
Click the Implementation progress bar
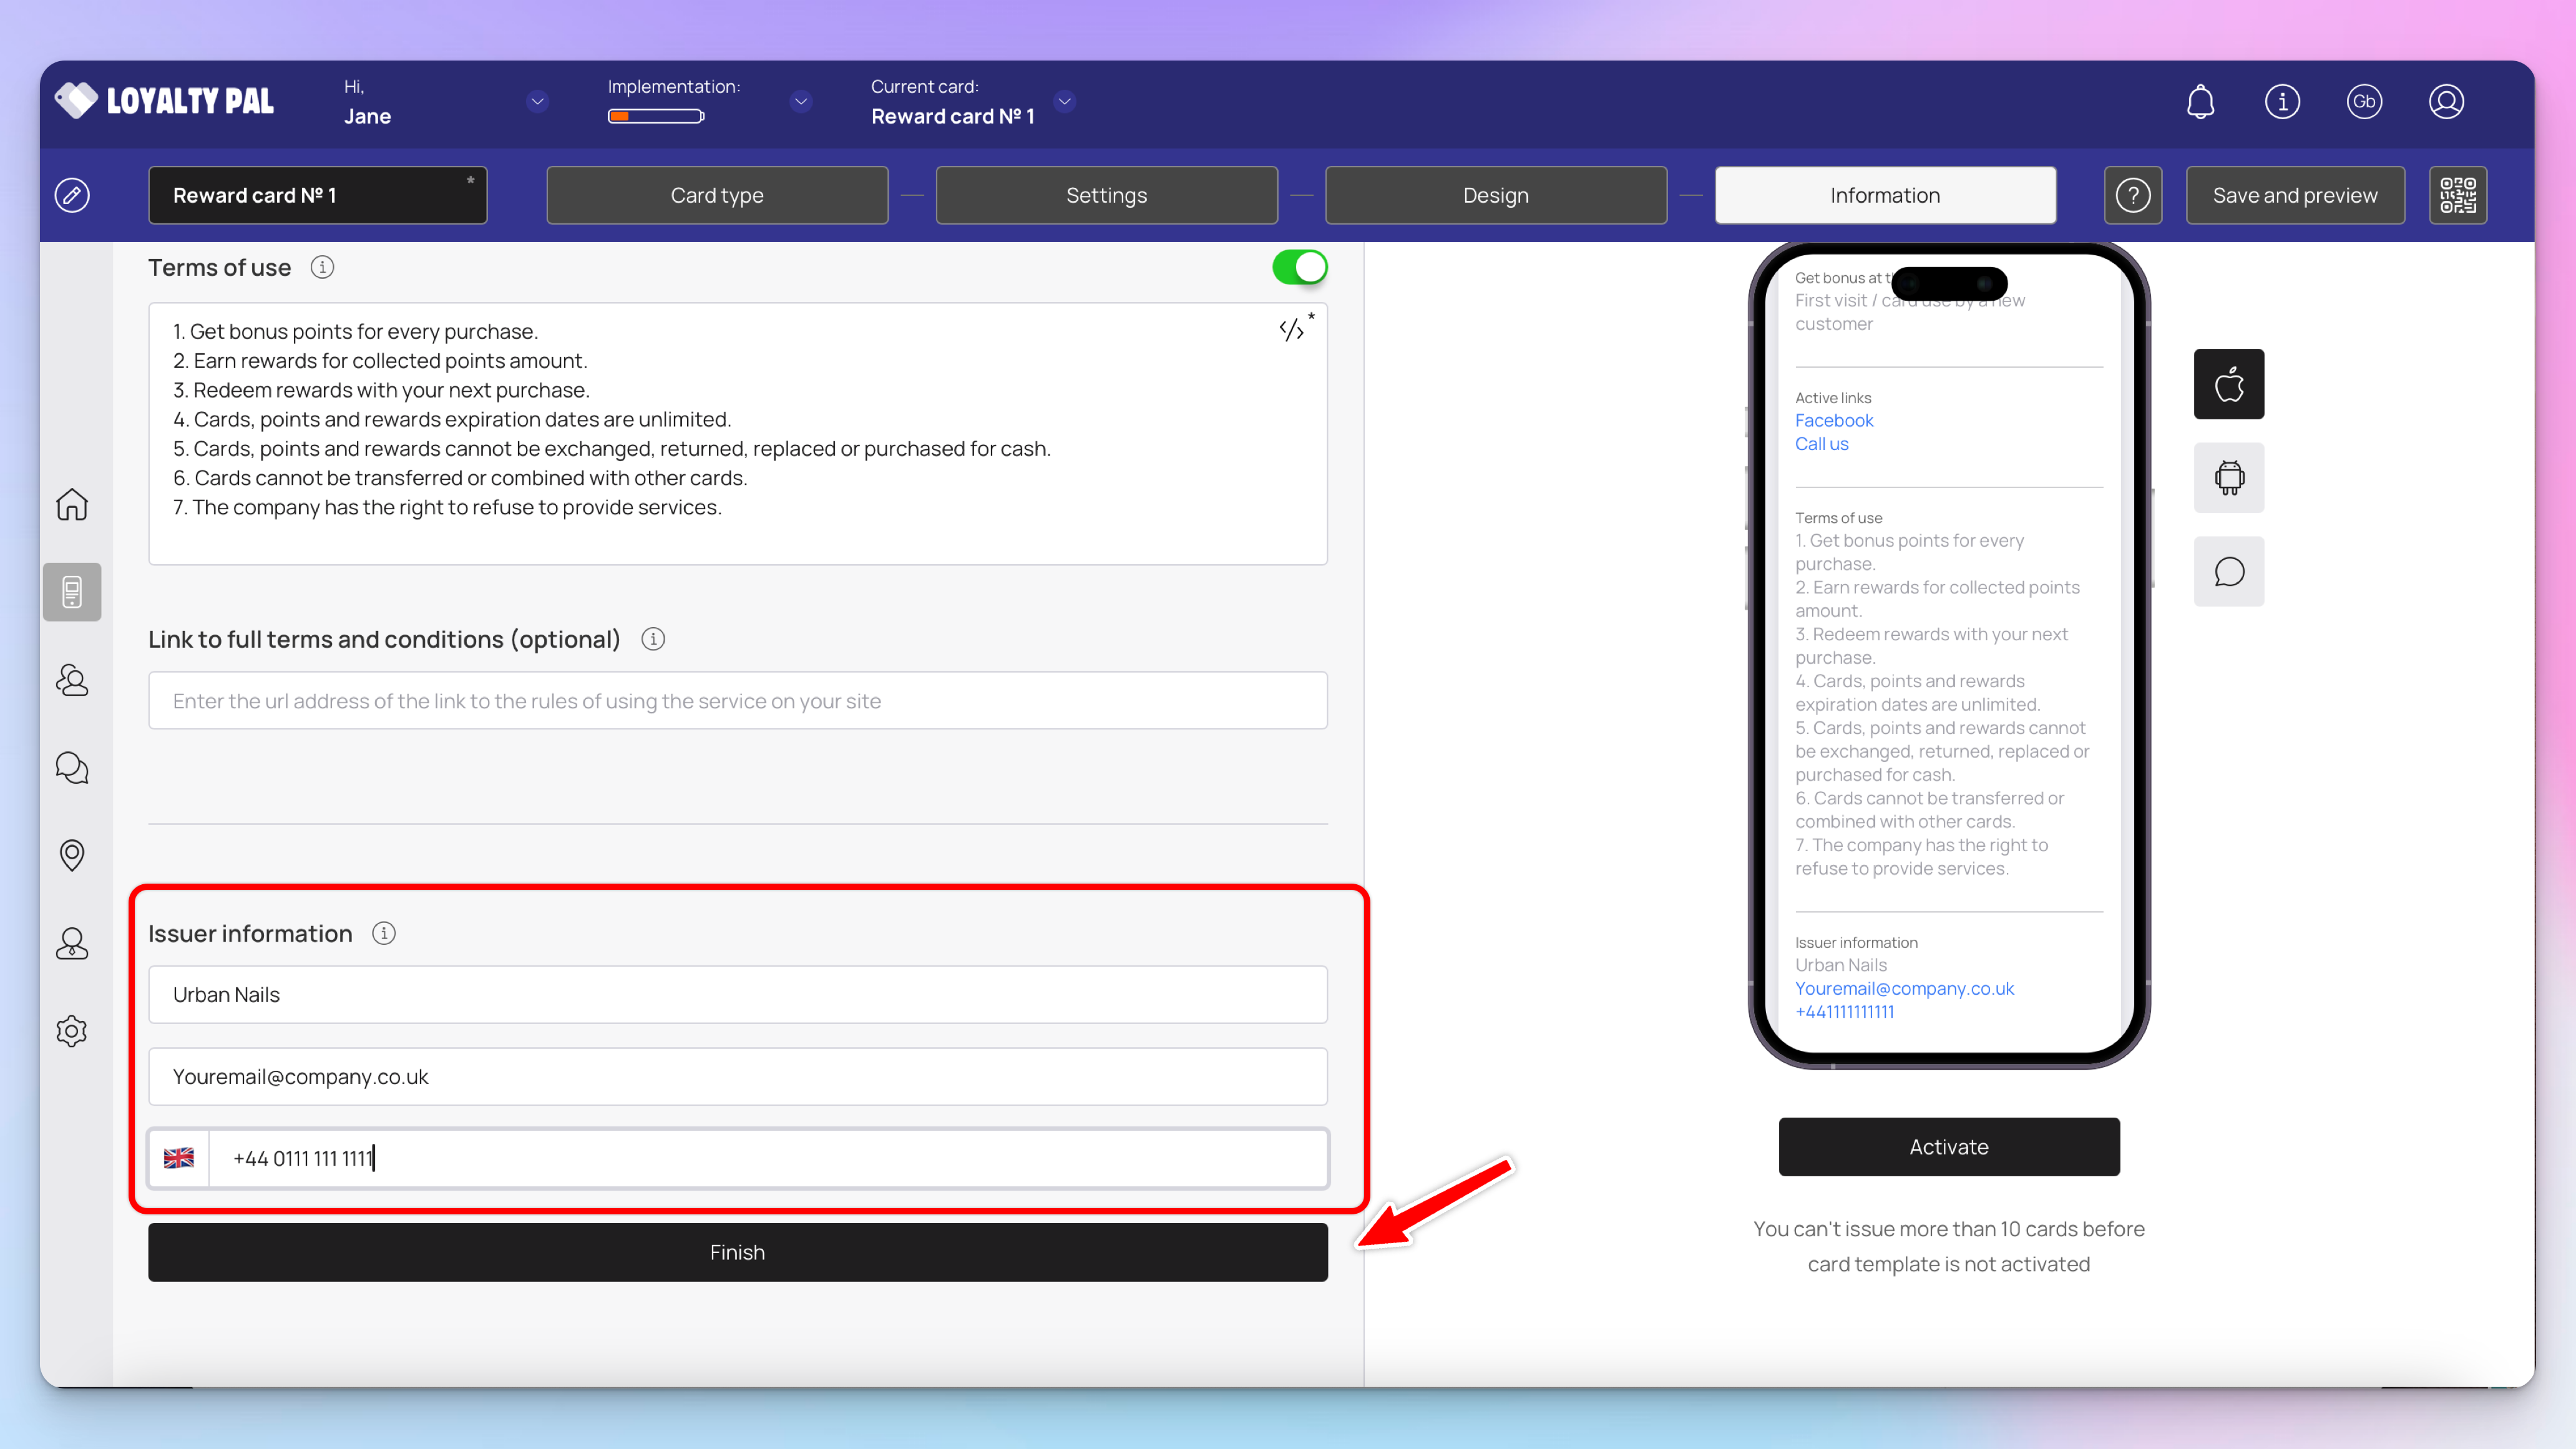(656, 116)
